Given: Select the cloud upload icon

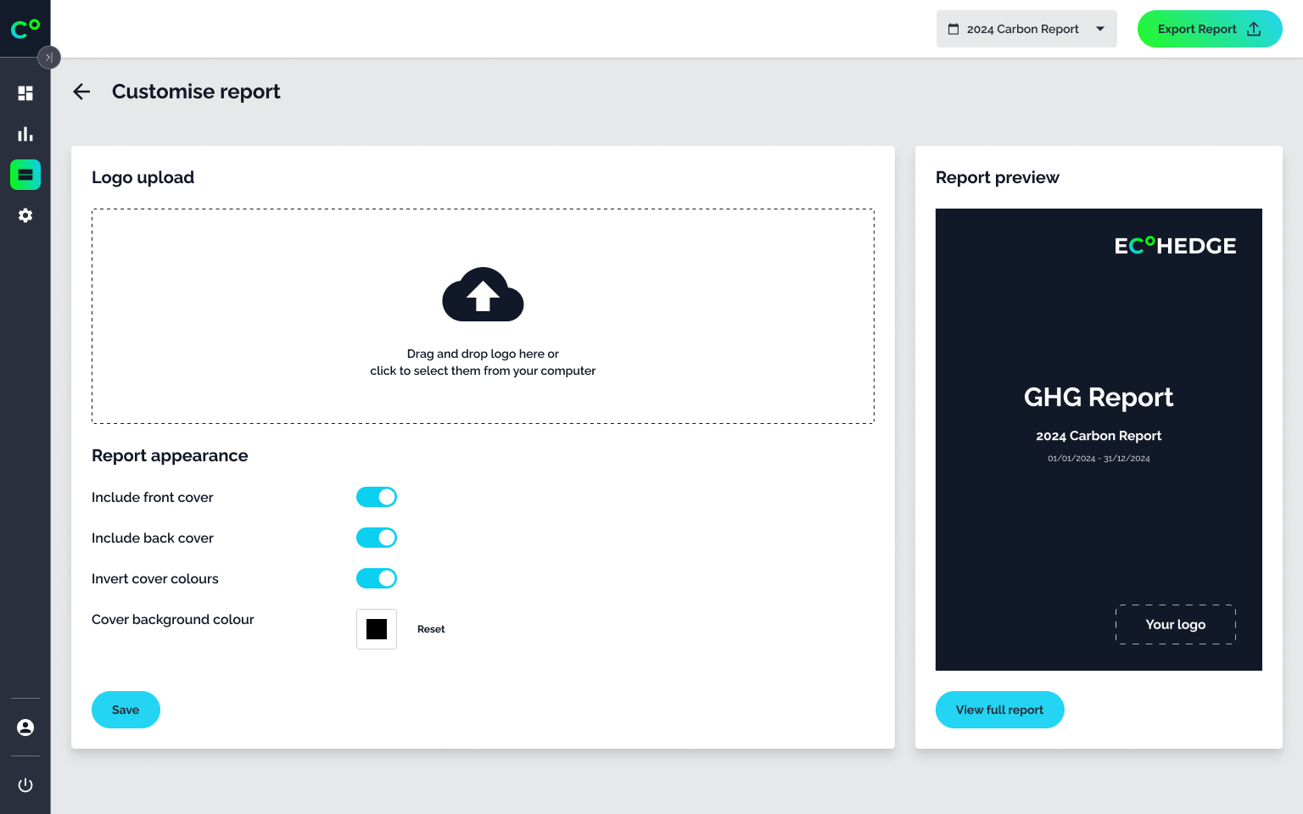Looking at the screenshot, I should point(483,294).
